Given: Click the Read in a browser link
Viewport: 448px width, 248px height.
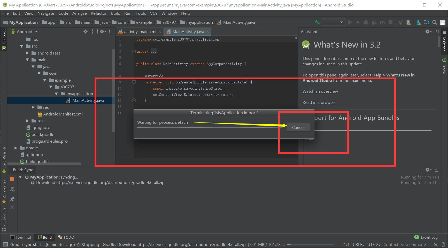Looking at the screenshot, I should (x=319, y=102).
